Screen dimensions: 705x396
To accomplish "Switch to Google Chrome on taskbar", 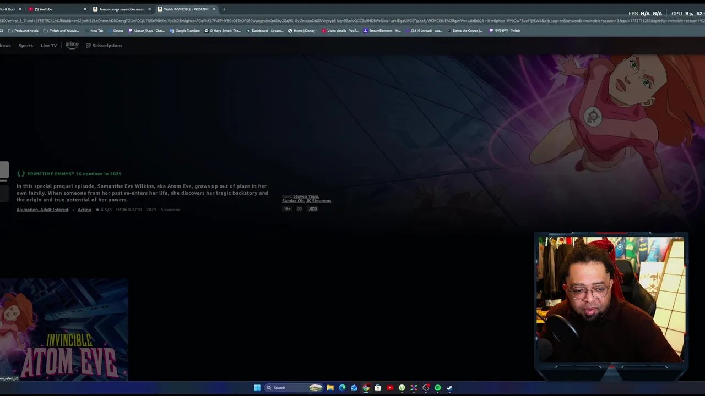I will click(x=366, y=388).
